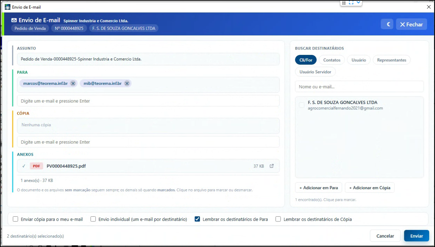The height and width of the screenshot is (247, 435).
Task: Click the Fechar button
Action: pos(411,24)
